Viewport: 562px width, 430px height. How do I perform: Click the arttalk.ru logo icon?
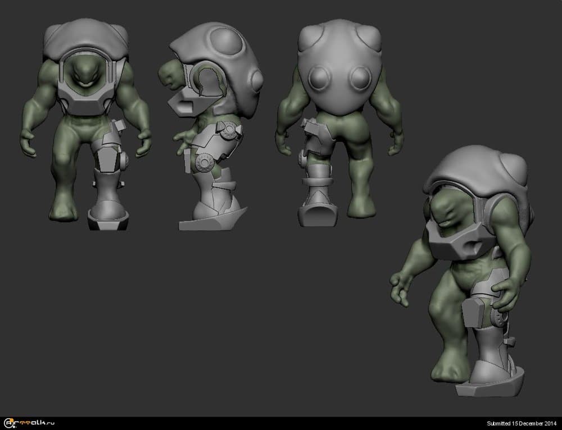[8, 422]
